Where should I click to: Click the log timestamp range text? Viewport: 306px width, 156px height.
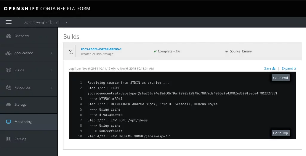pos(111,68)
